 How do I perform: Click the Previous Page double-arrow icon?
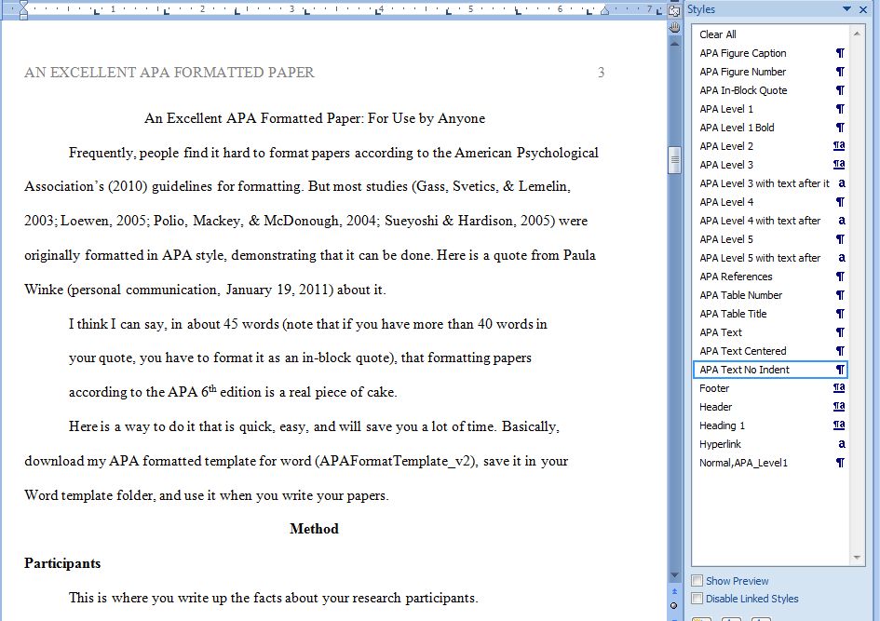[x=674, y=592]
